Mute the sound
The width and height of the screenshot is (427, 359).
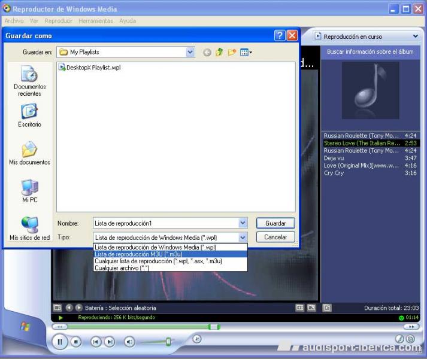click(x=129, y=342)
